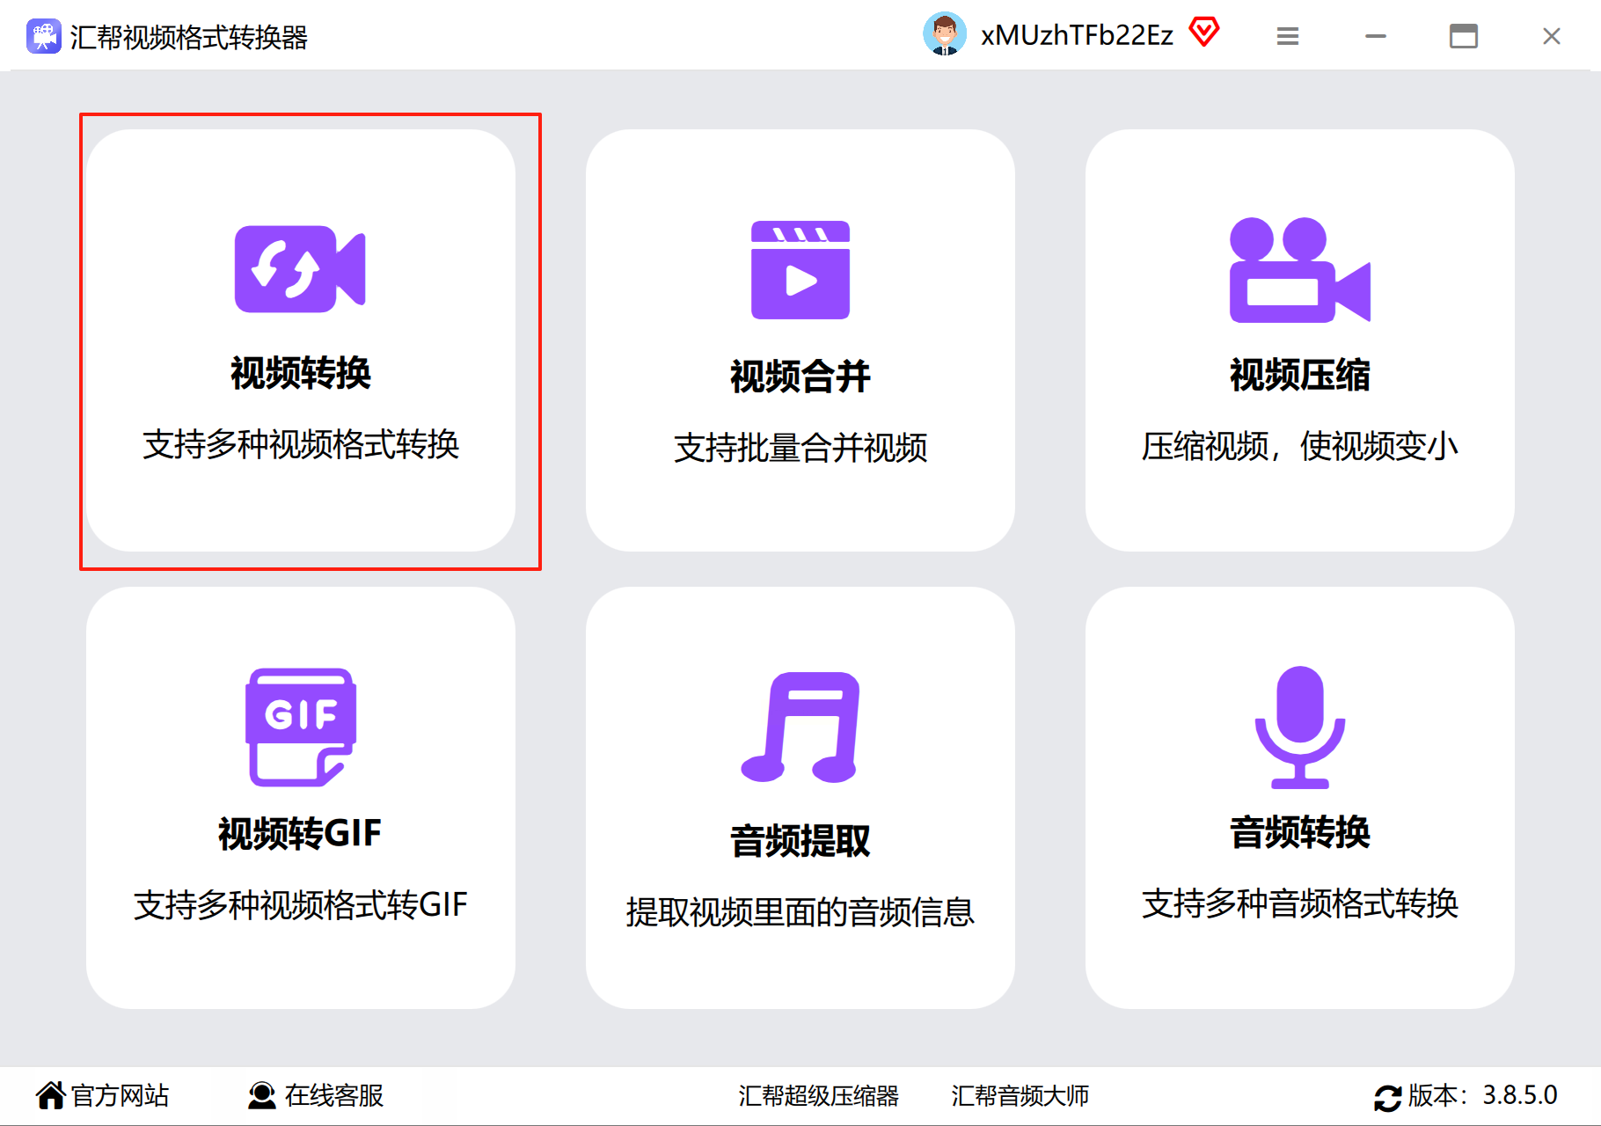Click the user avatar picture
Viewport: 1601px width, 1126px height.
click(x=945, y=34)
